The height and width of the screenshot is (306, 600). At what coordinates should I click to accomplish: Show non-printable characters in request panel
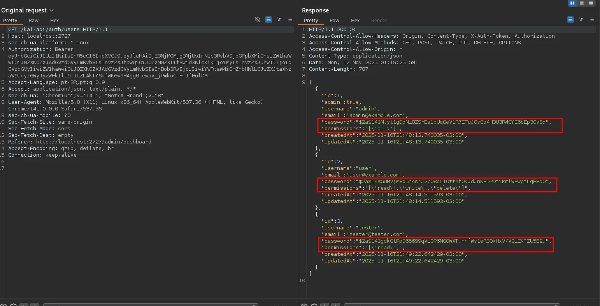coord(279,19)
